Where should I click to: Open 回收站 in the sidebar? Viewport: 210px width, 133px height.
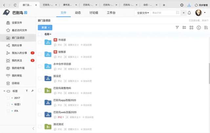16,83
